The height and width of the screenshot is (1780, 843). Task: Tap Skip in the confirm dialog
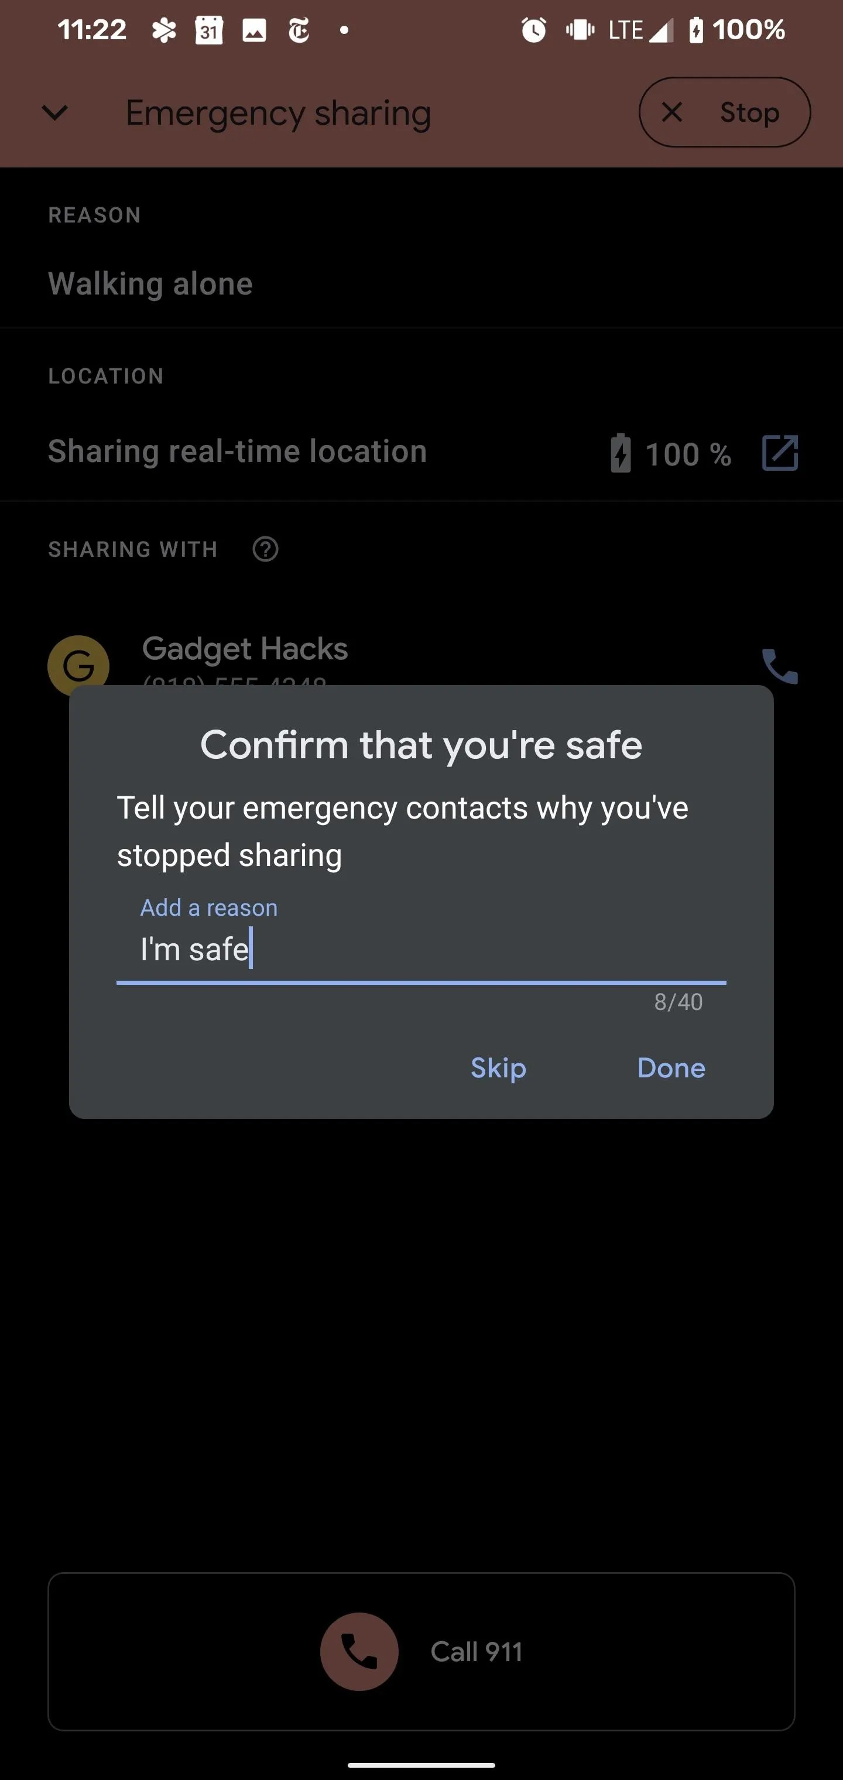(x=498, y=1067)
